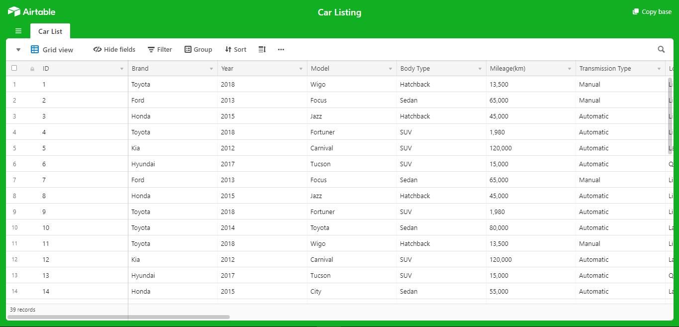Open the Filter options
Screen dimensions: 679x327
160,49
